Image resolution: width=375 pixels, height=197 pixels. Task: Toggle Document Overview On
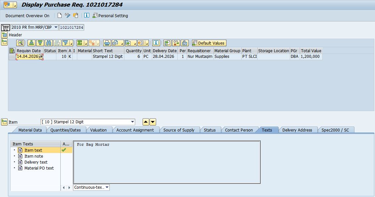tap(27, 16)
